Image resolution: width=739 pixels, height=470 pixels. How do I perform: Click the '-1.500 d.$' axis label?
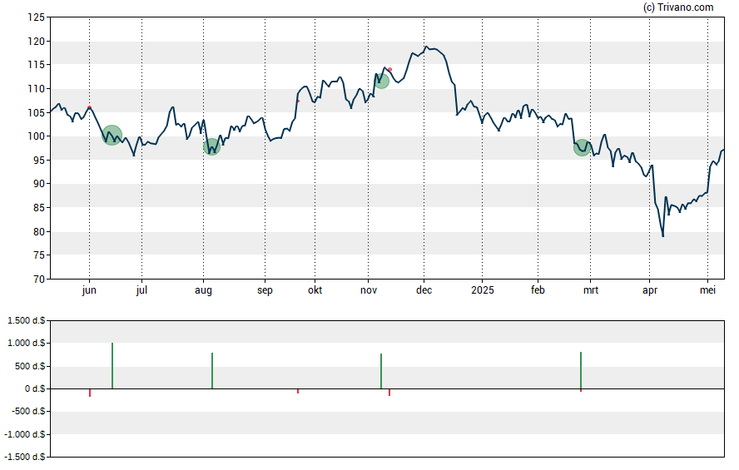tap(24, 458)
